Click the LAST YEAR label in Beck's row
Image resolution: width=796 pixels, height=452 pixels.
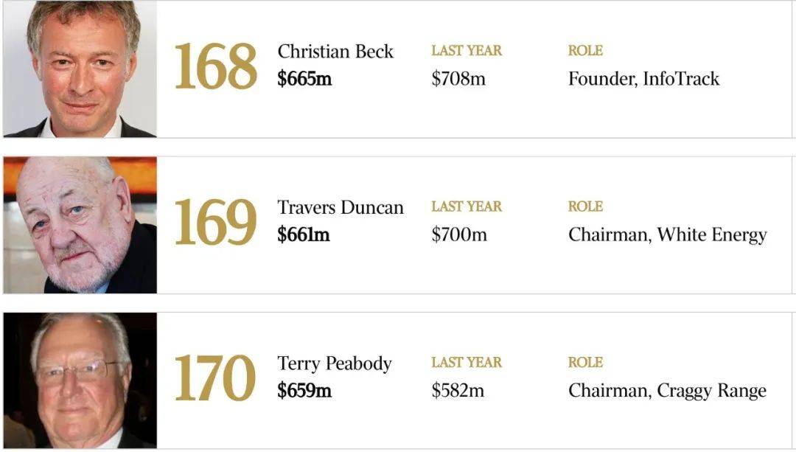[467, 50]
